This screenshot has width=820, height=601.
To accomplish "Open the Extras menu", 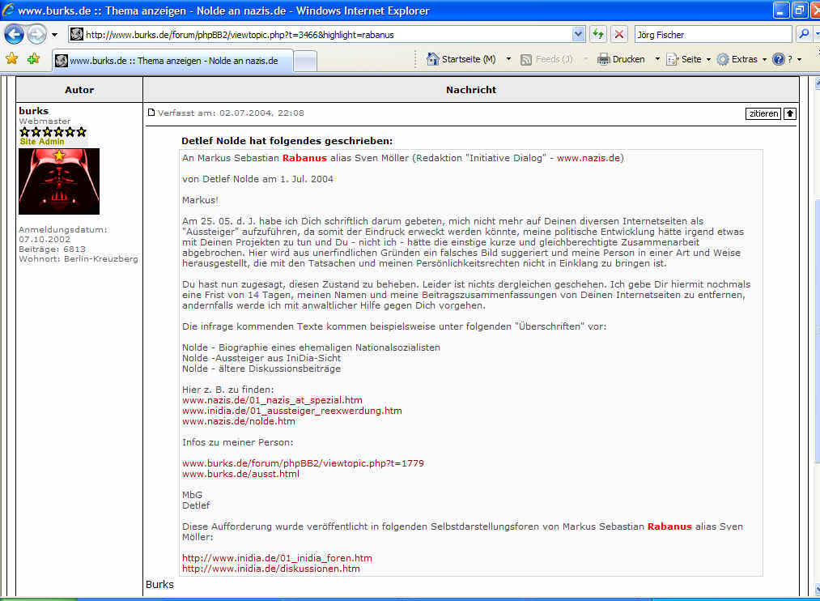I will (x=737, y=59).
